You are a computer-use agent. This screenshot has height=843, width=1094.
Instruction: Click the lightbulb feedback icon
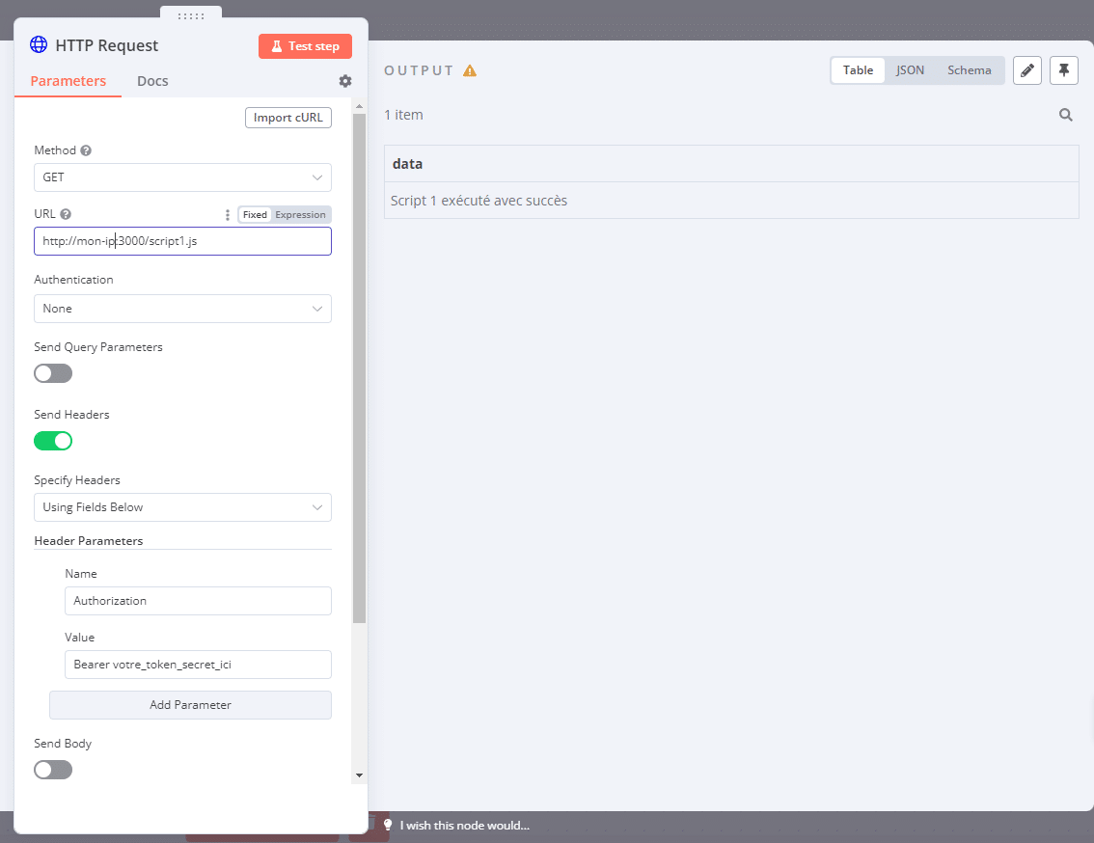click(x=388, y=825)
